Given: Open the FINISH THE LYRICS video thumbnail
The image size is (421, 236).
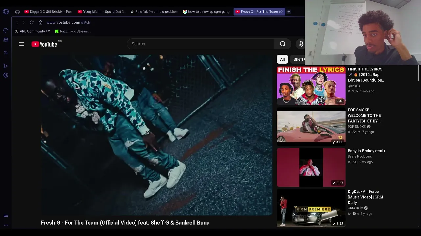Looking at the screenshot, I should click(x=311, y=86).
